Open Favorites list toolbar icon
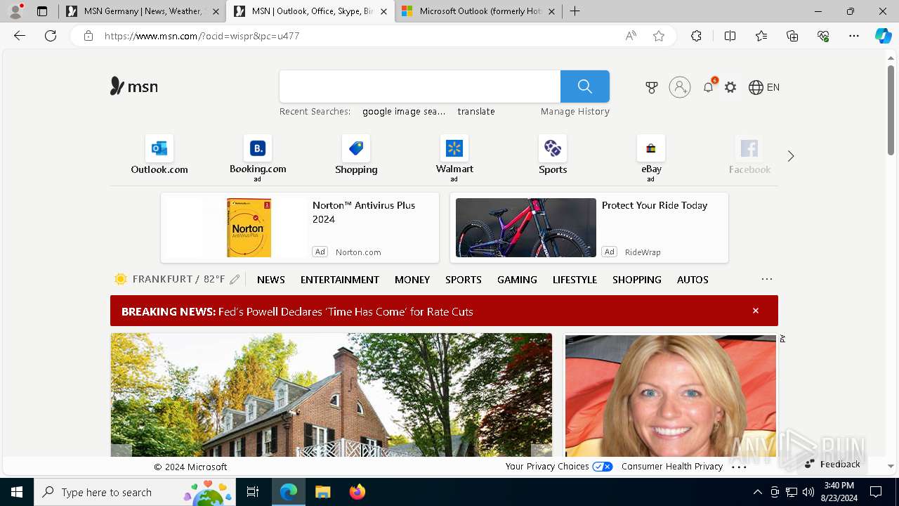The image size is (899, 506). point(761,36)
